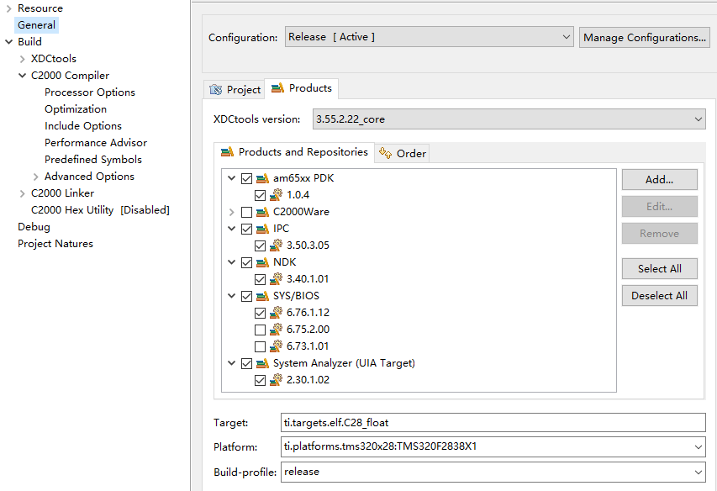Click the Manage Configurations button
717x491 pixels.
click(x=645, y=37)
